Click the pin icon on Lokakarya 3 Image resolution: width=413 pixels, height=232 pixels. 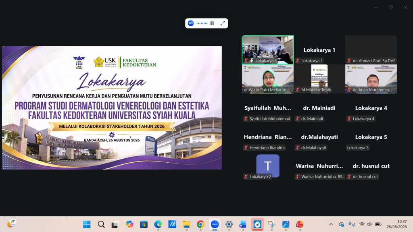pos(252,60)
